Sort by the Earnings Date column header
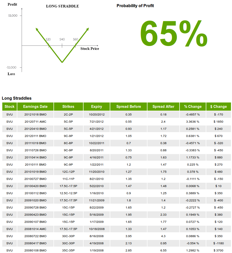 (35, 107)
